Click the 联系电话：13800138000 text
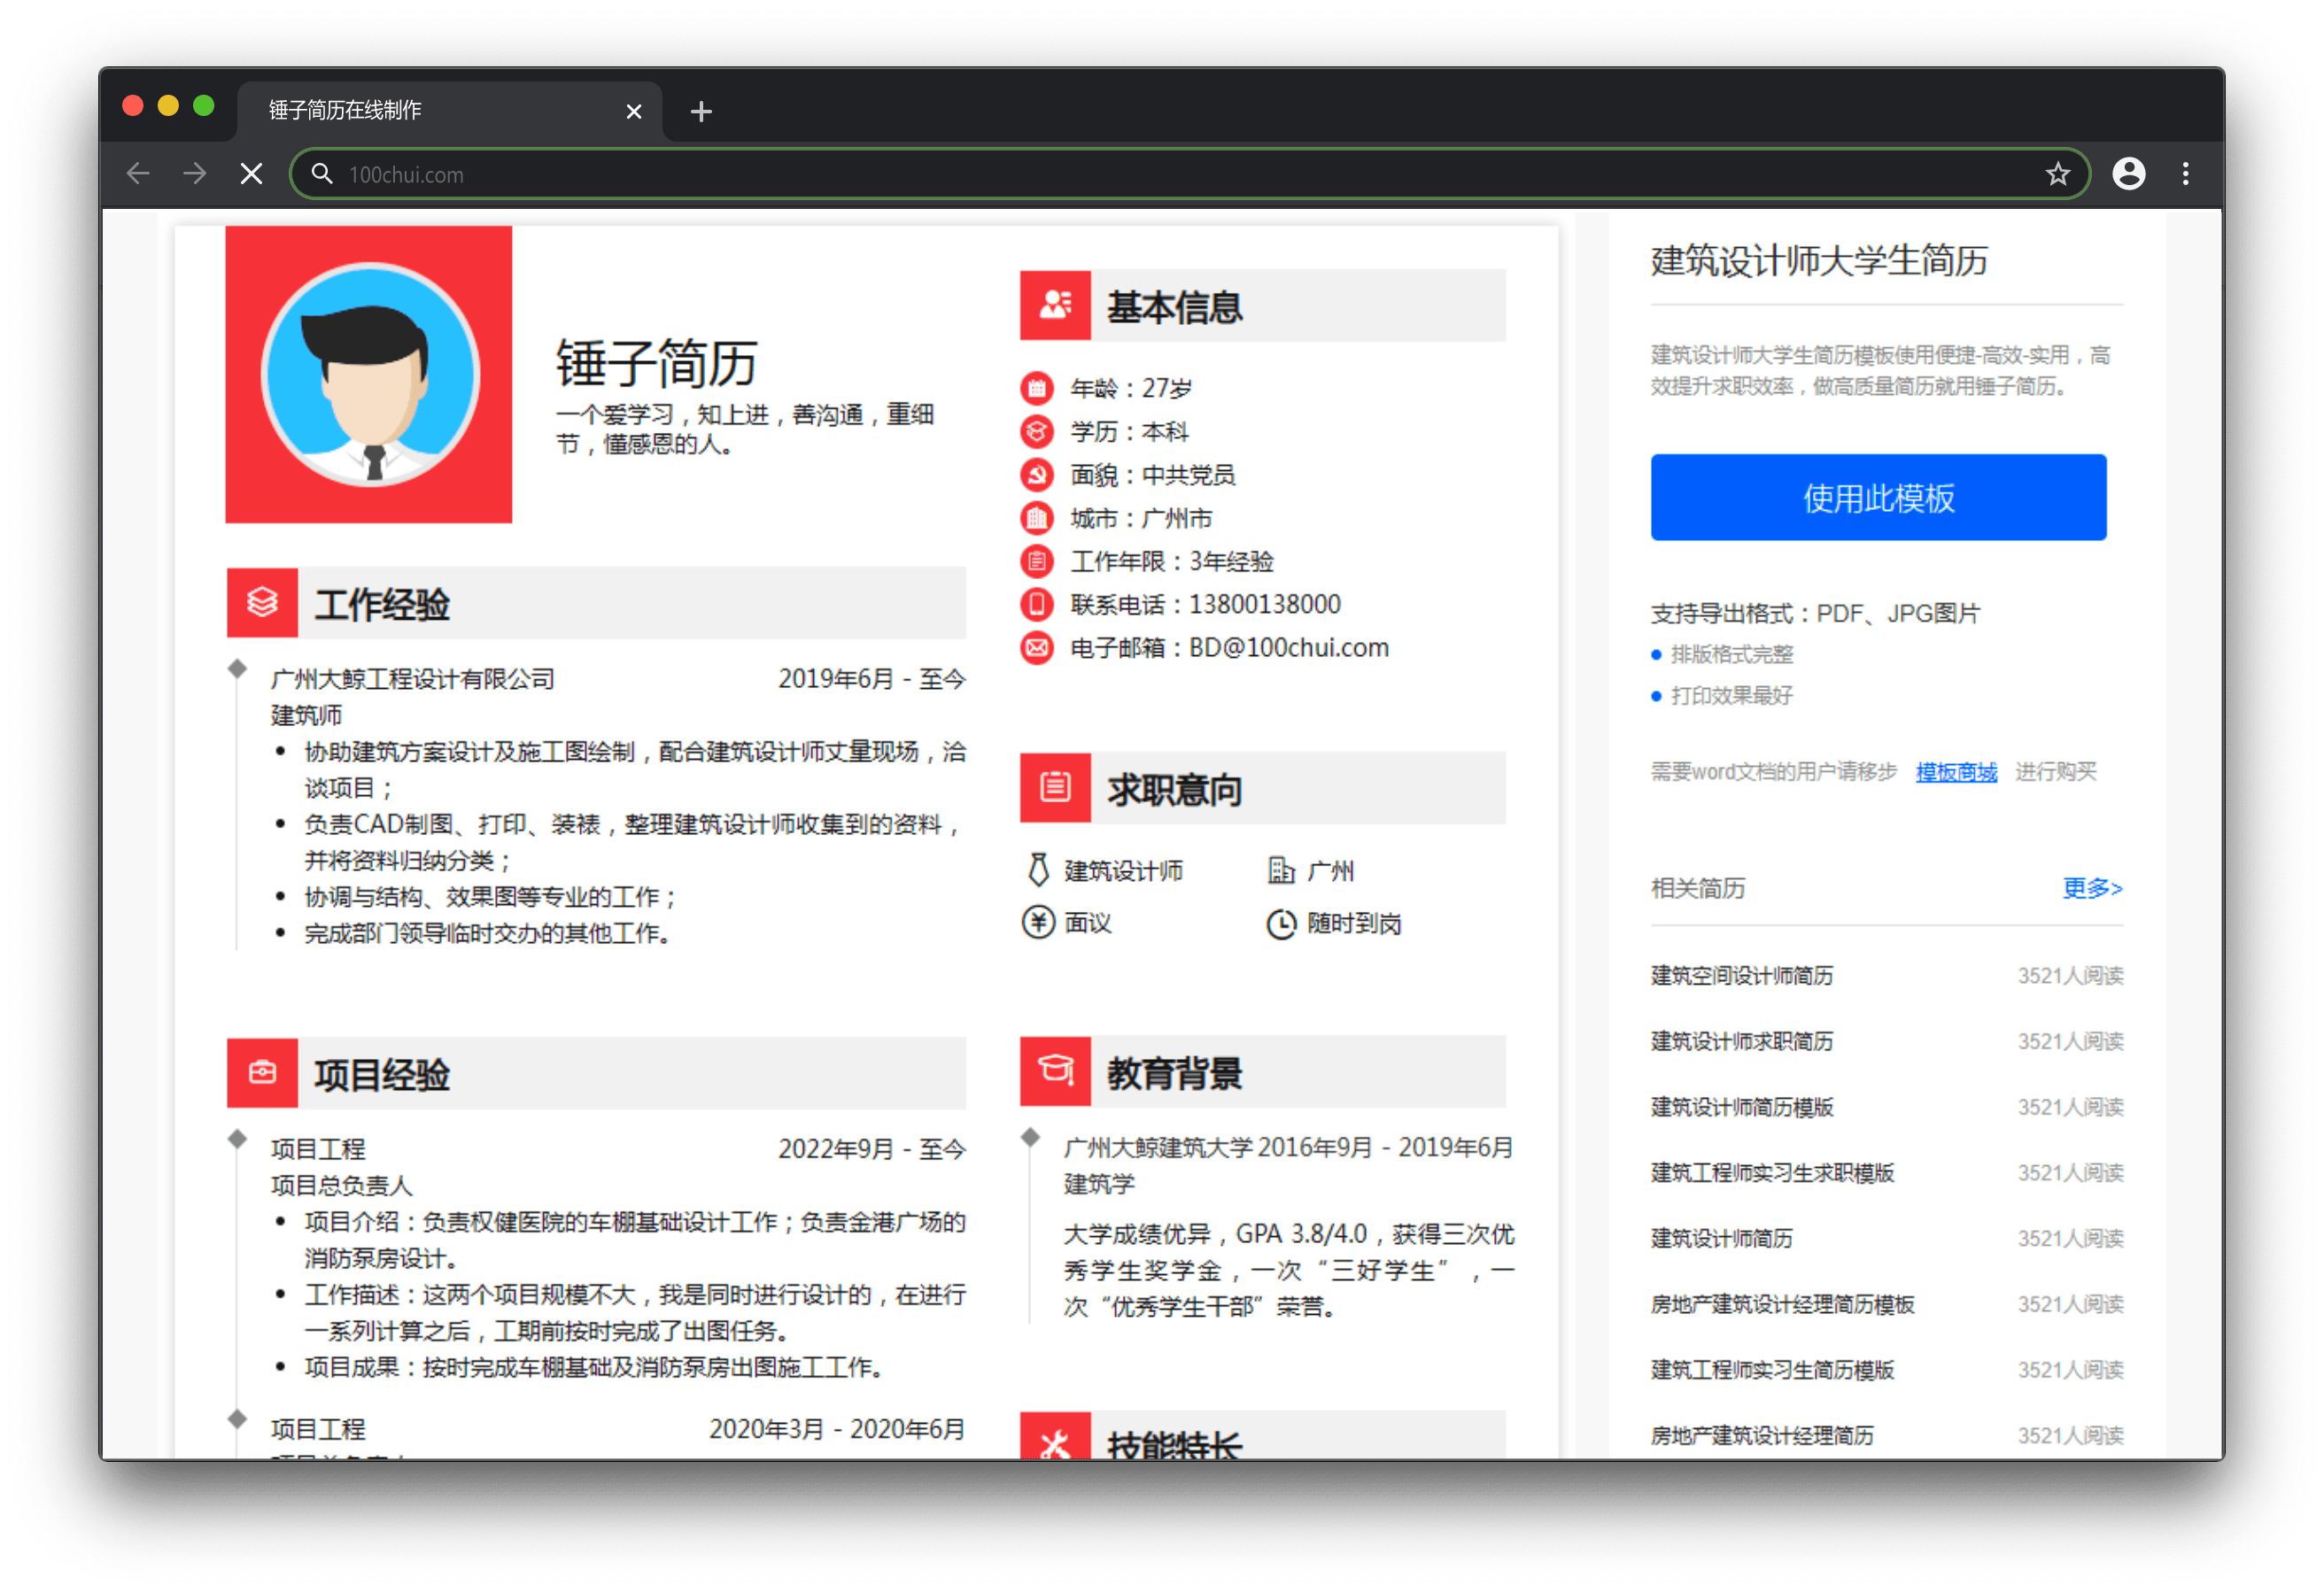This screenshot has height=1592, width=2324. [x=1205, y=604]
